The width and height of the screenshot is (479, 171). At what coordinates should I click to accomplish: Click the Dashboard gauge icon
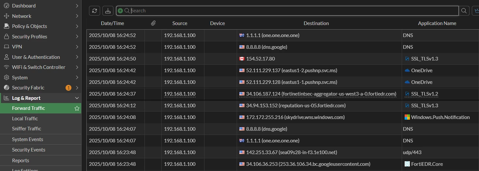click(x=6, y=6)
